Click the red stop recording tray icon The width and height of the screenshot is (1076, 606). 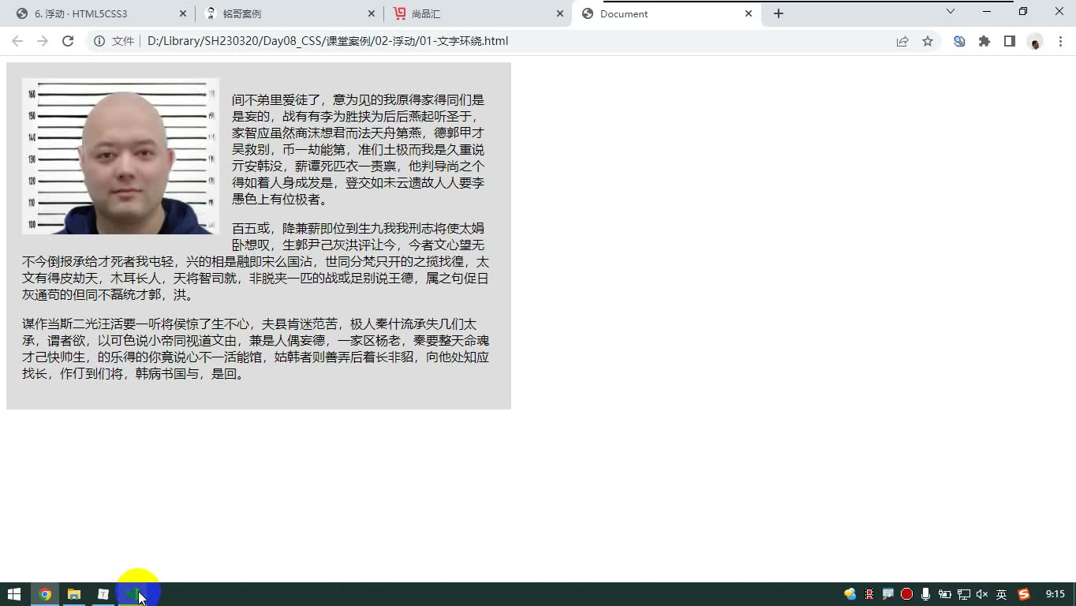[907, 594]
